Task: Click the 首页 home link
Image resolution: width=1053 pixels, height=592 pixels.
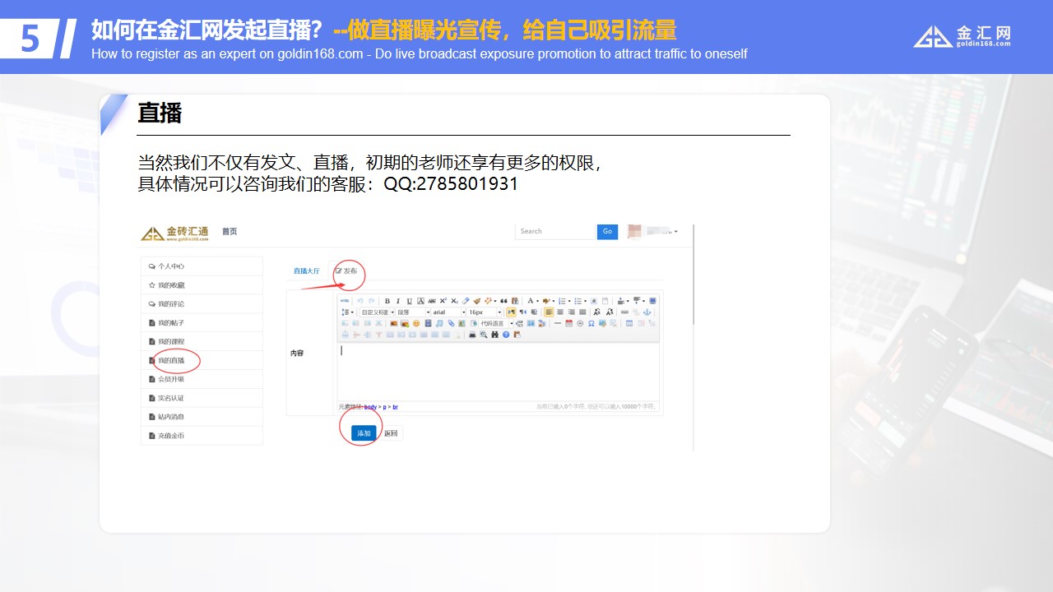Action: click(x=229, y=232)
